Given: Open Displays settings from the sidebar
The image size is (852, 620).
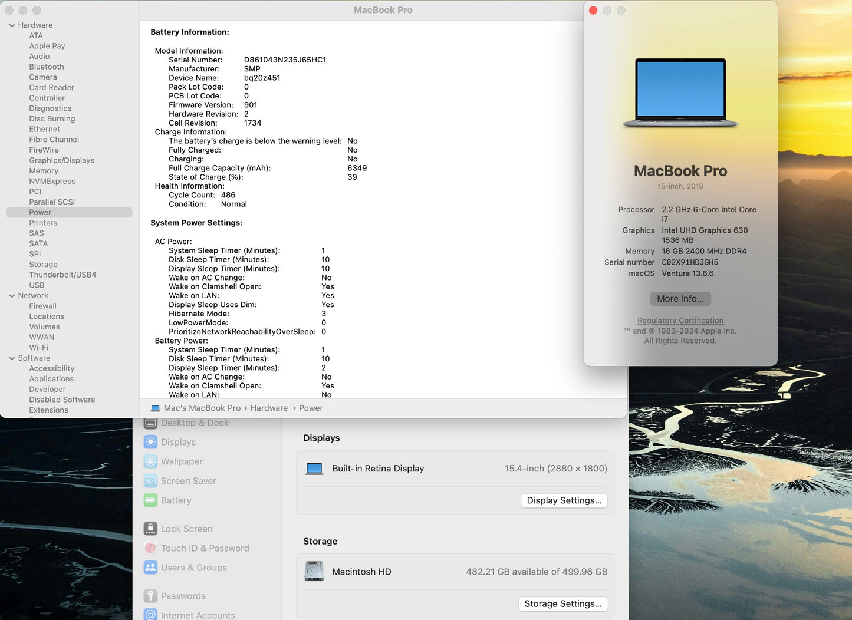Looking at the screenshot, I should point(150,442).
